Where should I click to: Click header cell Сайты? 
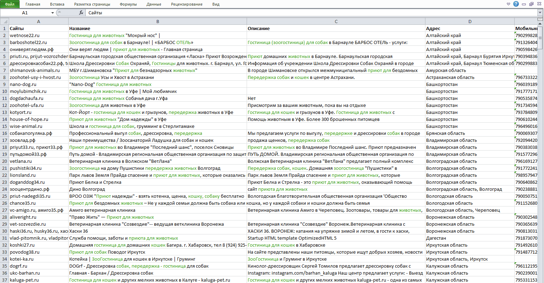[38, 28]
